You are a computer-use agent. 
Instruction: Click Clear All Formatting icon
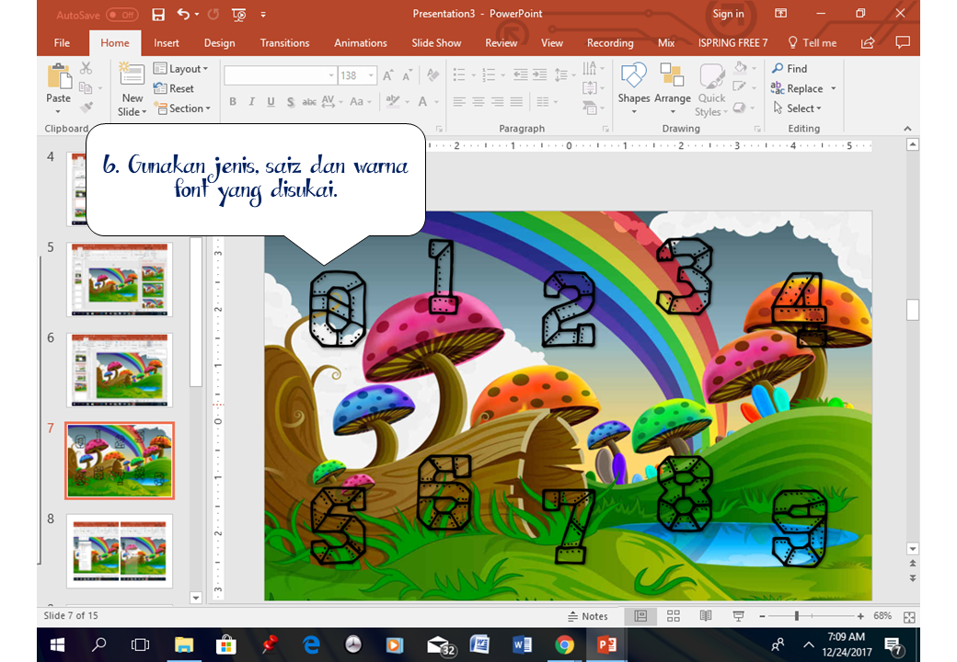[x=432, y=75]
